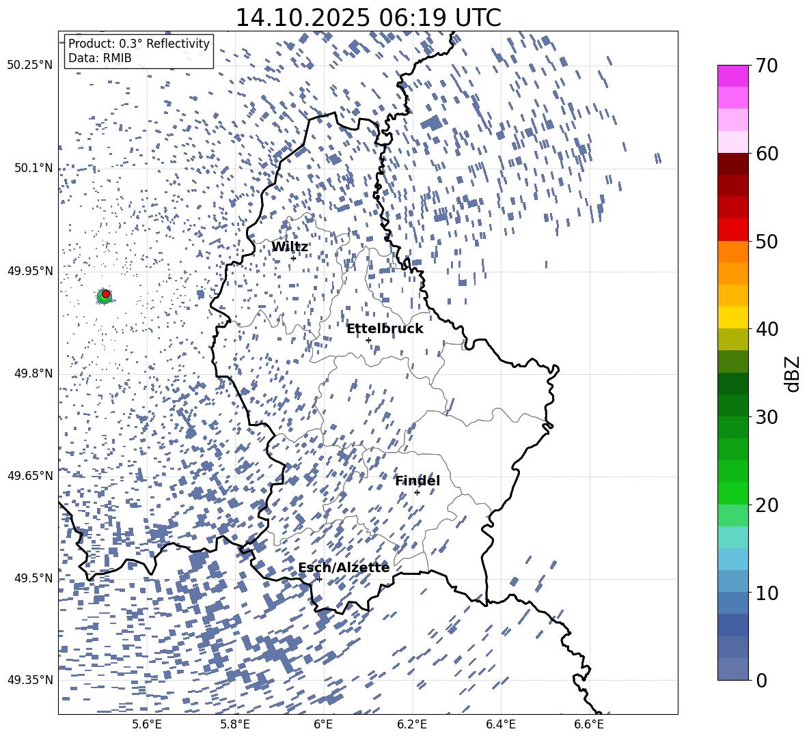Click the dark green color above 30 dBZ

[x=733, y=405]
